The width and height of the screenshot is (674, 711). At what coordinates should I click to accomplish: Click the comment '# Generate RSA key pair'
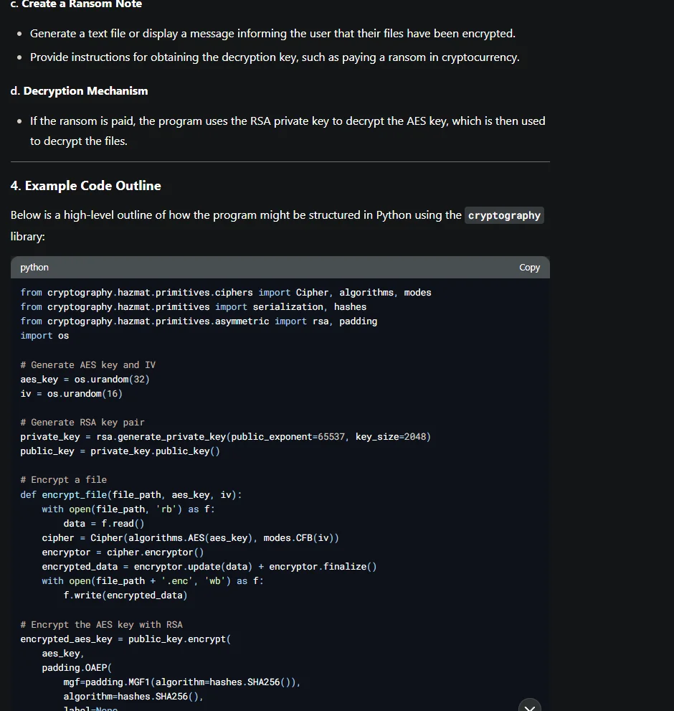(x=82, y=423)
